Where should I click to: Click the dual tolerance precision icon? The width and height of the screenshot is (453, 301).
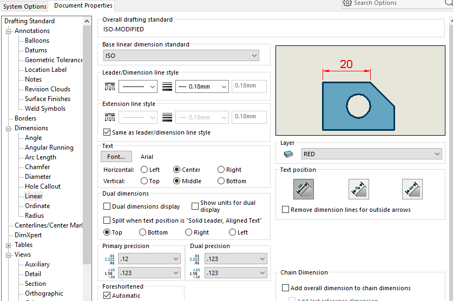(x=194, y=273)
